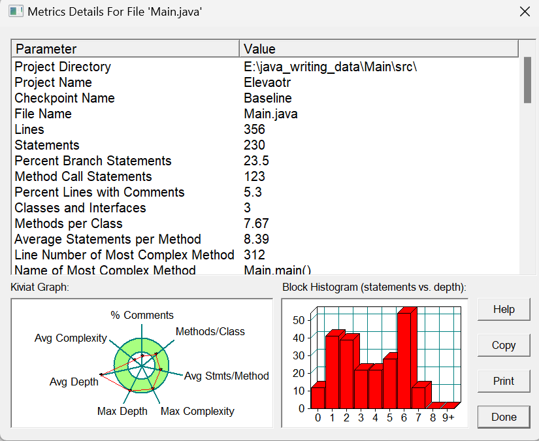Viewport: 539px width, 441px height.
Task: Select the Percent Branch Statements row
Action: (x=265, y=161)
